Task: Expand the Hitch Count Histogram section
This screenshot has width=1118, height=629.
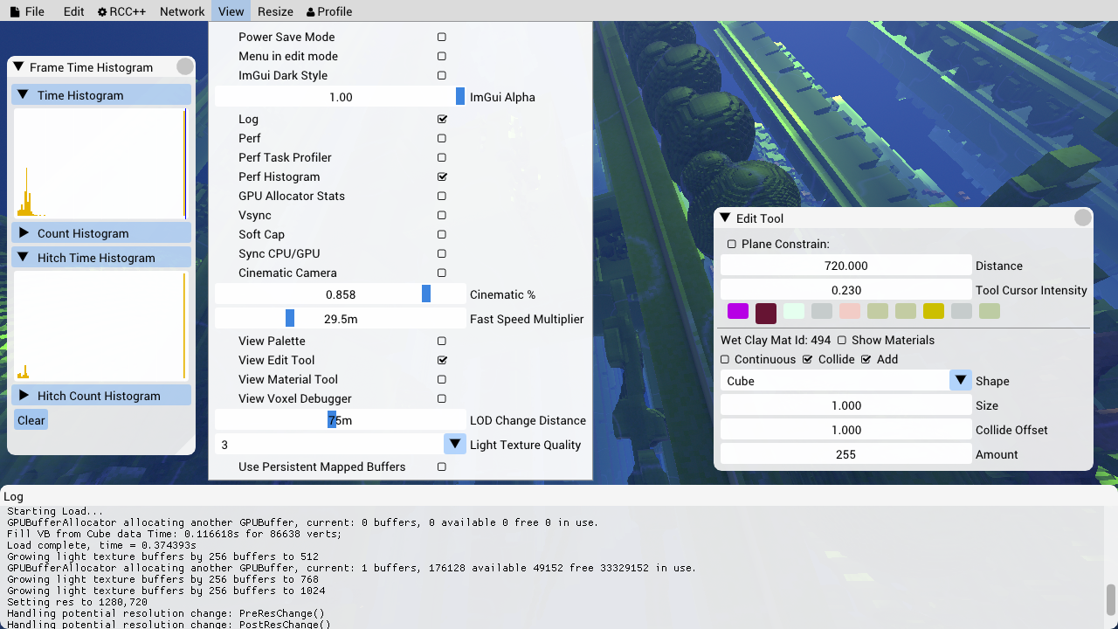Action: (x=101, y=396)
